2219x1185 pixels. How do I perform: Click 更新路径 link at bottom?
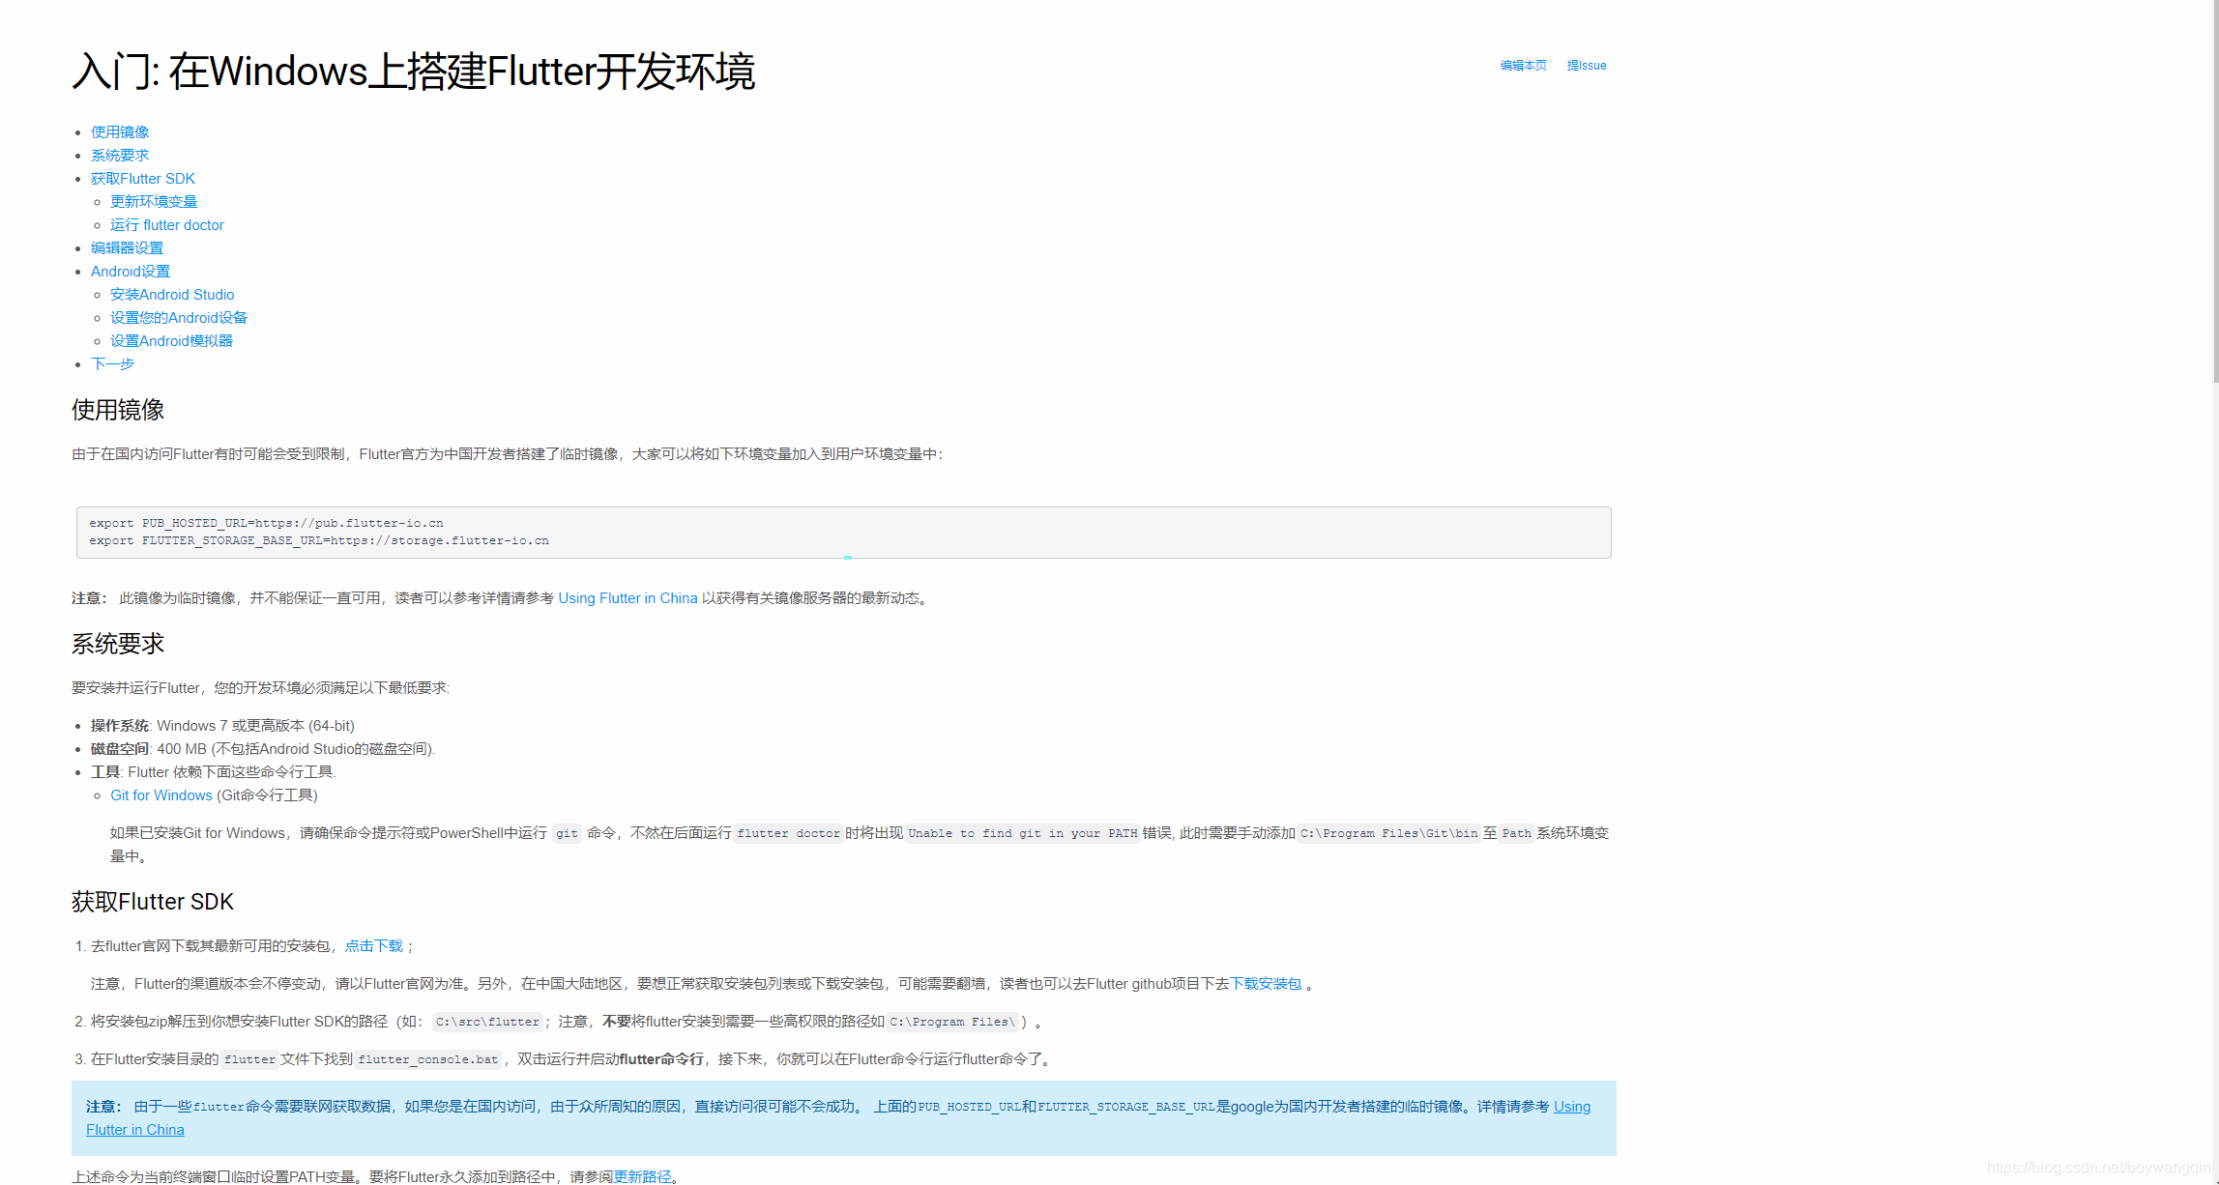click(642, 1176)
